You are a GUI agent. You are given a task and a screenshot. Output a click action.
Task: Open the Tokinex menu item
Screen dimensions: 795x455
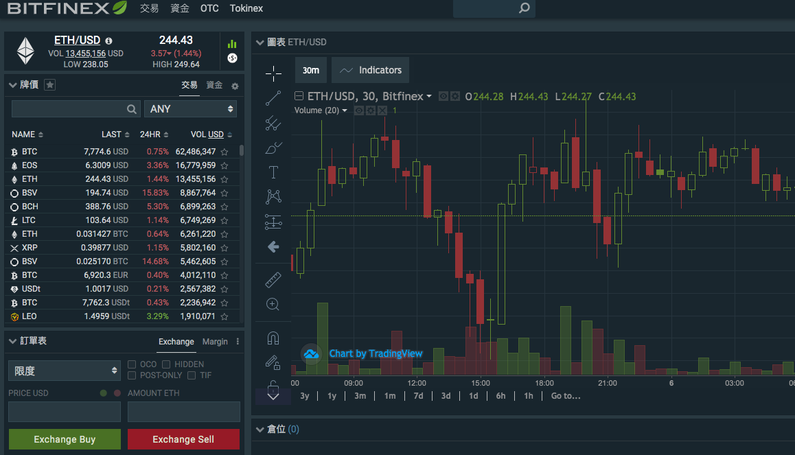tap(246, 8)
